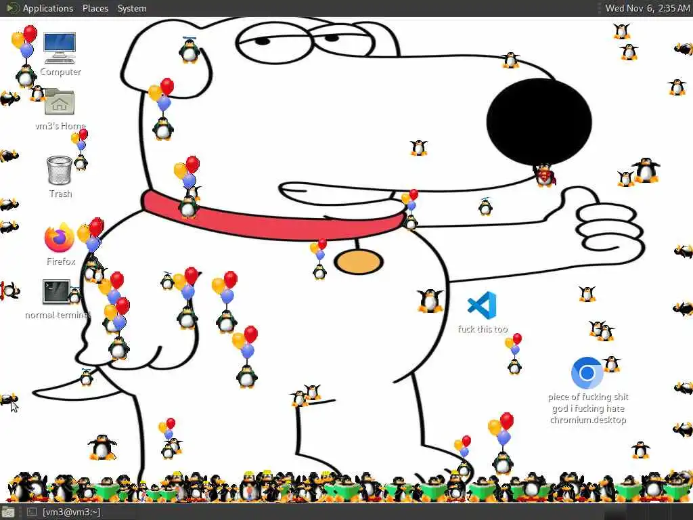The width and height of the screenshot is (693, 520).
Task: Click the clock showing Wed Nov 6, 2:35 AM
Action: click(x=647, y=8)
